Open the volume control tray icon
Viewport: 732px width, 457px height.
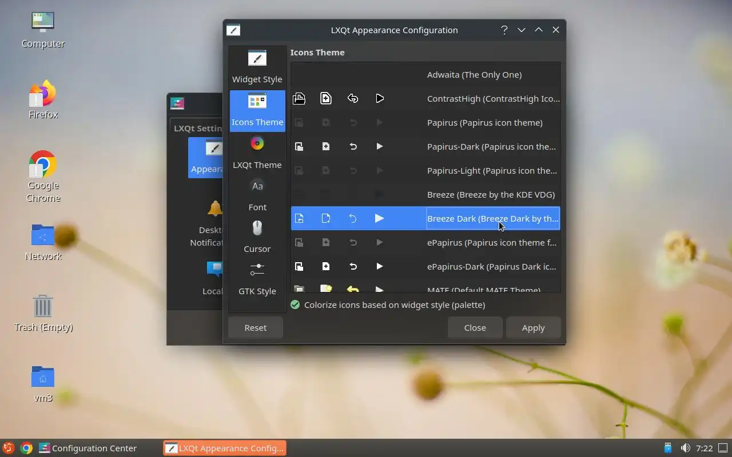tap(685, 448)
